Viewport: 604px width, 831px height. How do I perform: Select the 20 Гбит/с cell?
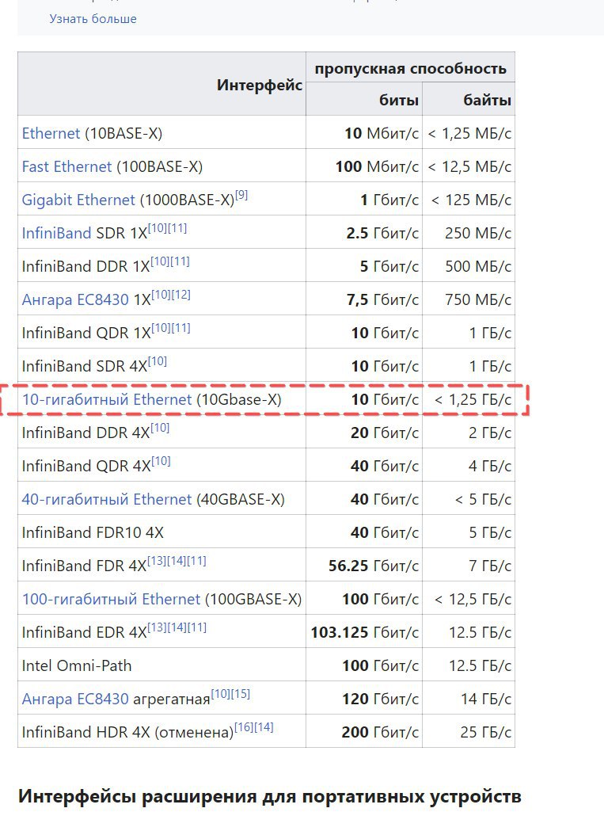364,433
